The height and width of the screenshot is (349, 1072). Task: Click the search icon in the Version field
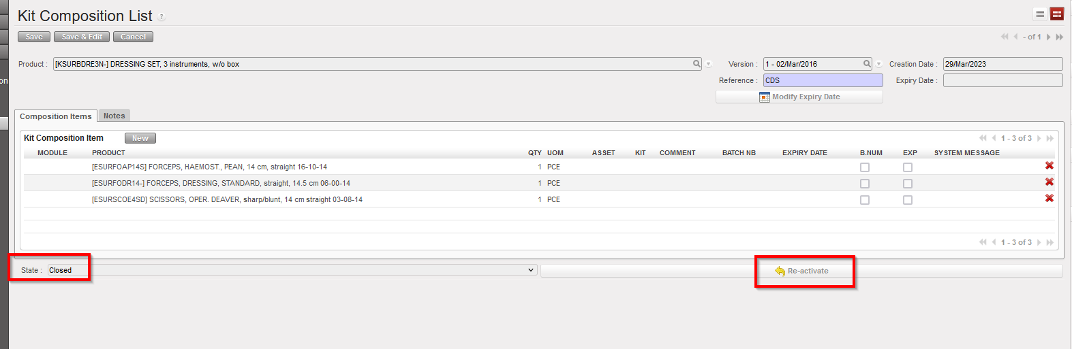(x=867, y=64)
